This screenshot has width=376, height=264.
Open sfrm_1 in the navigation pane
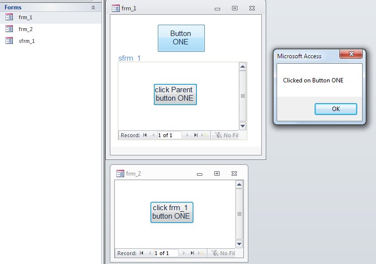(27, 41)
